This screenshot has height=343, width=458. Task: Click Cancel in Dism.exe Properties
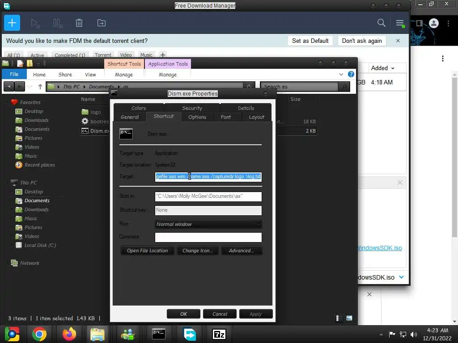click(220, 314)
